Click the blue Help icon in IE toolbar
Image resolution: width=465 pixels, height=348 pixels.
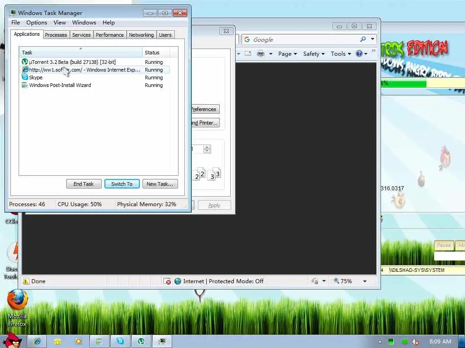click(x=359, y=53)
